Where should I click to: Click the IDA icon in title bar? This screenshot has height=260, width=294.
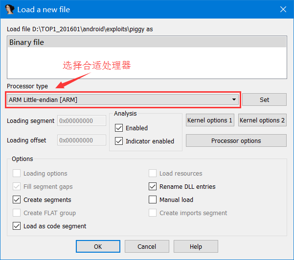(x=9, y=9)
